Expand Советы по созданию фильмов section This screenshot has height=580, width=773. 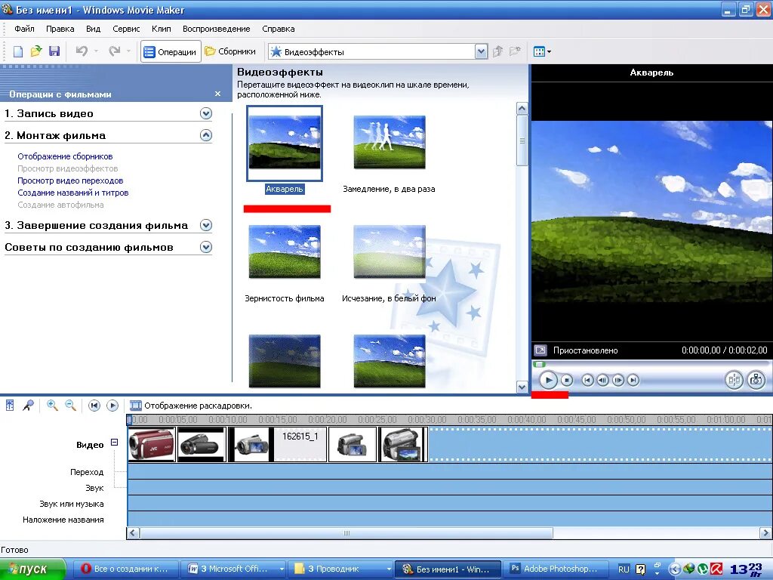click(206, 247)
